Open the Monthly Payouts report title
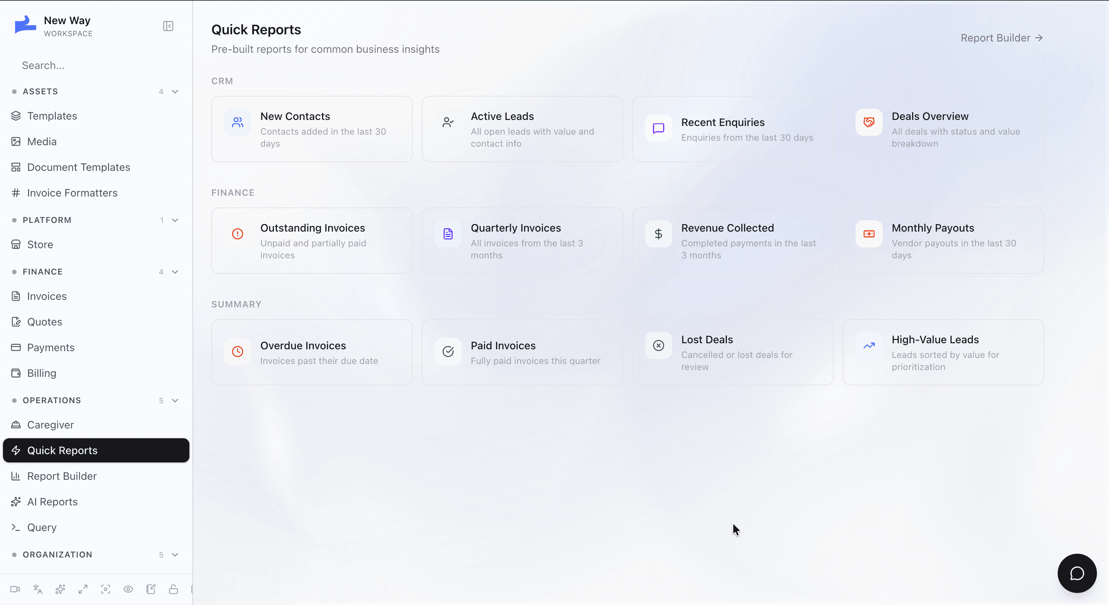 pos(932,228)
